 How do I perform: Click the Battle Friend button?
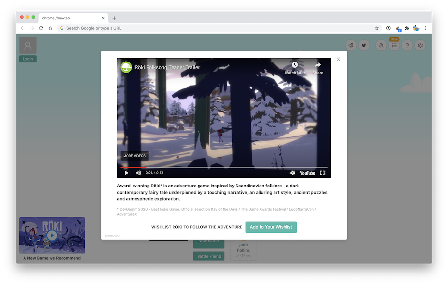coord(209,256)
